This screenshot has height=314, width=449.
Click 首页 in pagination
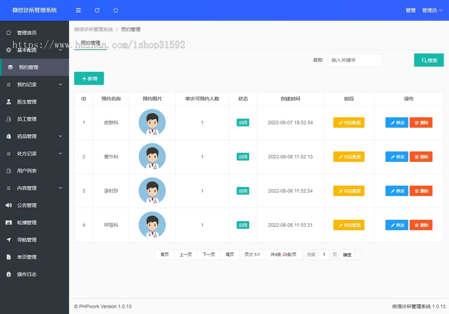[x=165, y=254]
